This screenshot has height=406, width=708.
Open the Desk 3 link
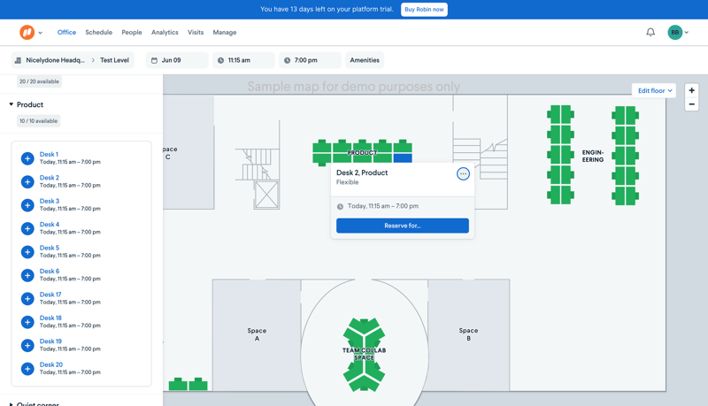pos(50,201)
